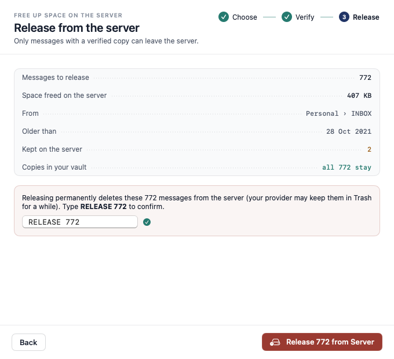Click the orange 2 kept value
Screen dimensions: 394x359
pos(369,149)
